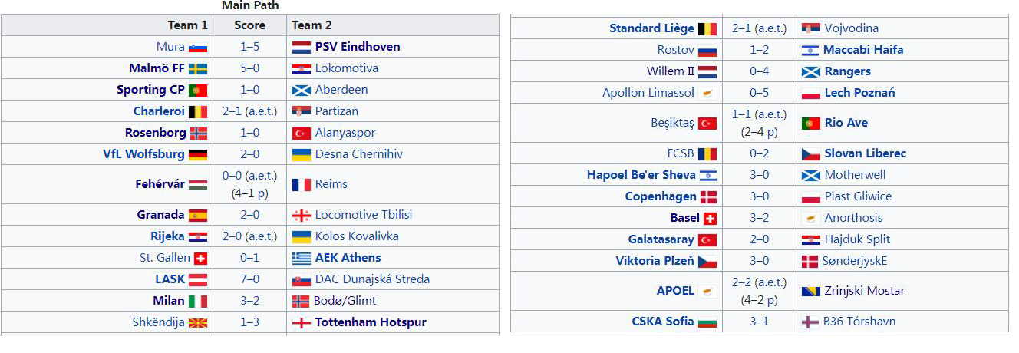The width and height of the screenshot is (1019, 353).
Task: Click the Score column header
Action: pyautogui.click(x=250, y=25)
